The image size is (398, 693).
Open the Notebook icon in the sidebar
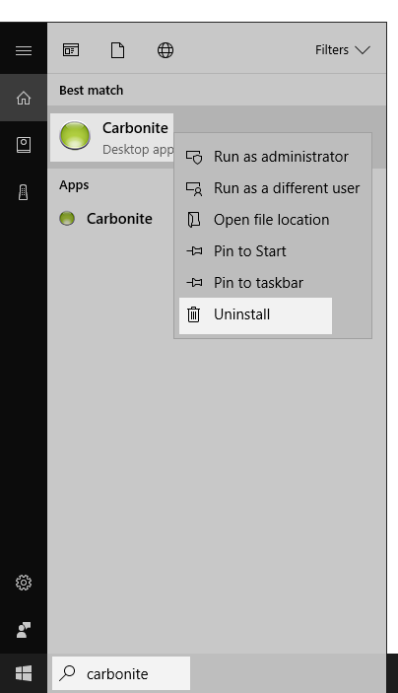tap(24, 145)
